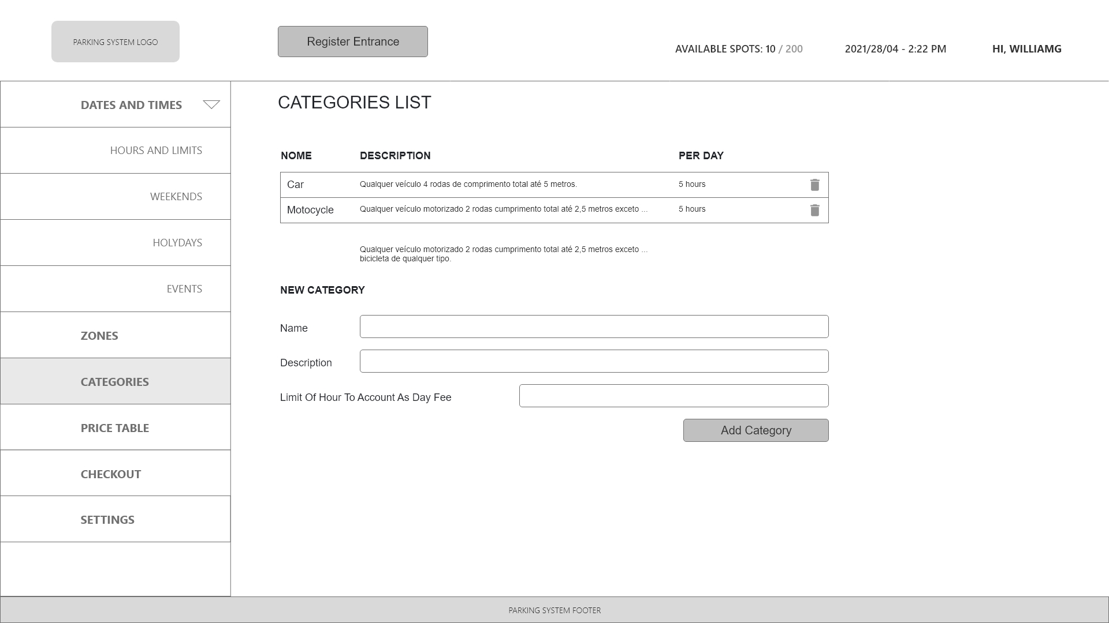Delete the Motocycle category with trash icon

click(814, 210)
